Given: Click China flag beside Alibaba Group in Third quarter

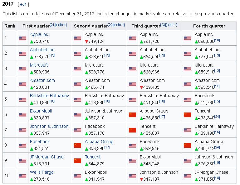Looking at the screenshot, I should coord(132,115).
